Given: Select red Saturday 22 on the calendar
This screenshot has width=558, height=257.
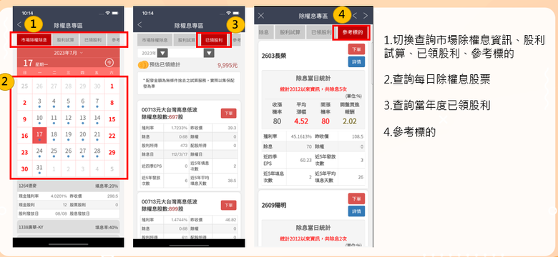Looking at the screenshot, I should coord(112,136).
